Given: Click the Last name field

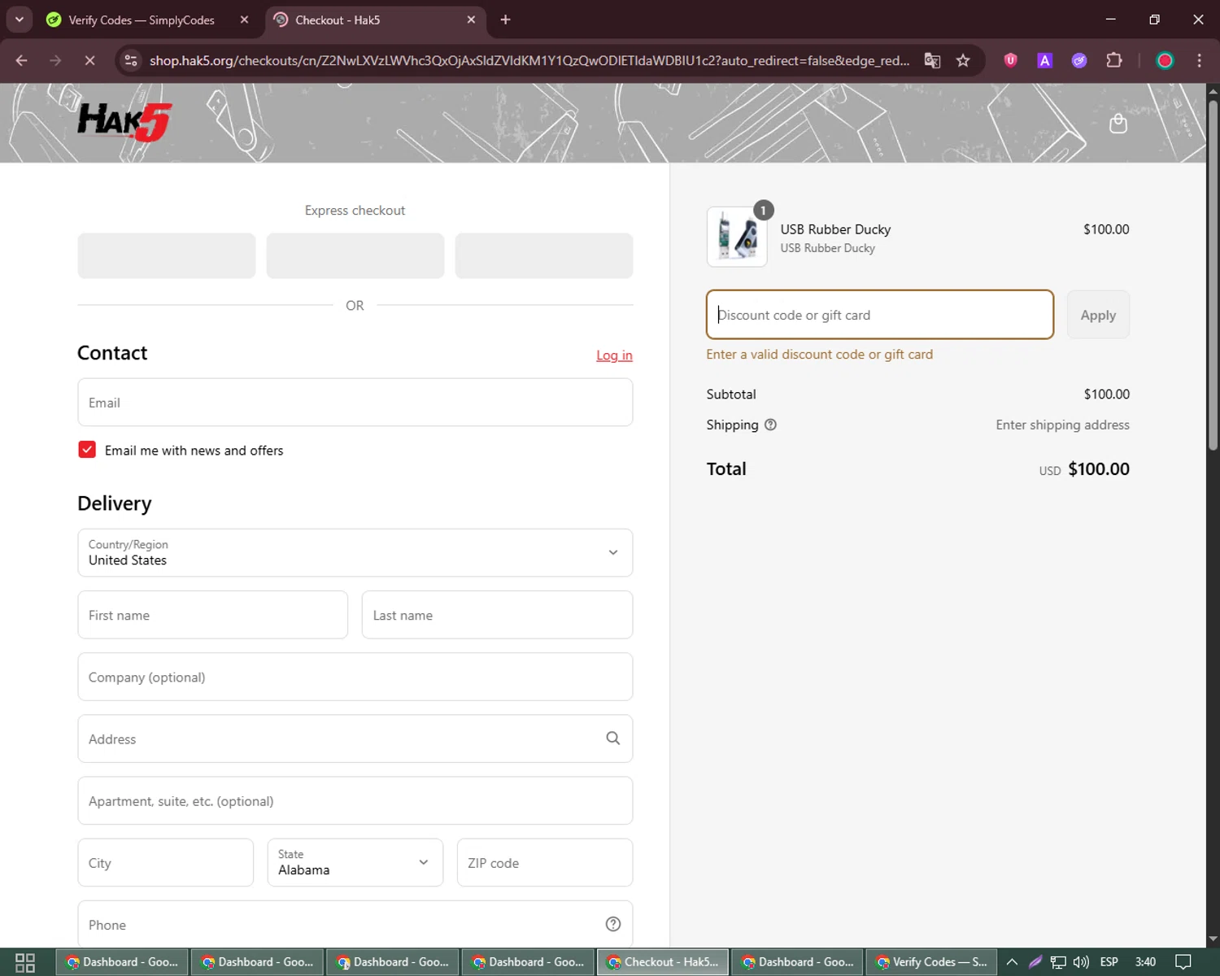Looking at the screenshot, I should 497,615.
